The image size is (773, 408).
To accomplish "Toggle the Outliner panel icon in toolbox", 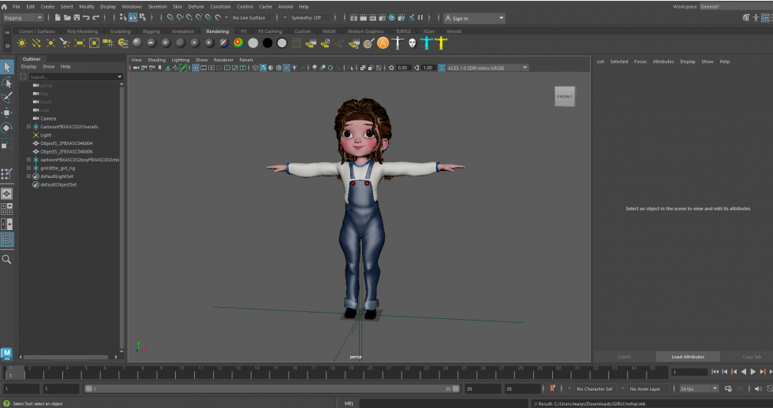I will (7, 239).
